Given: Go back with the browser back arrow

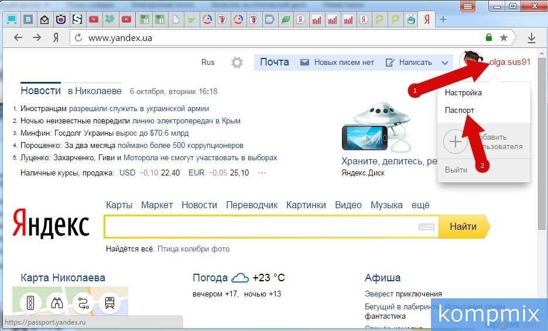Looking at the screenshot, I should coord(18,37).
